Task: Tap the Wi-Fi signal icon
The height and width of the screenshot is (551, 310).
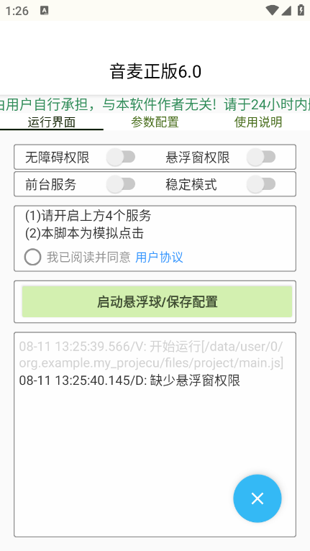Action: [272, 10]
